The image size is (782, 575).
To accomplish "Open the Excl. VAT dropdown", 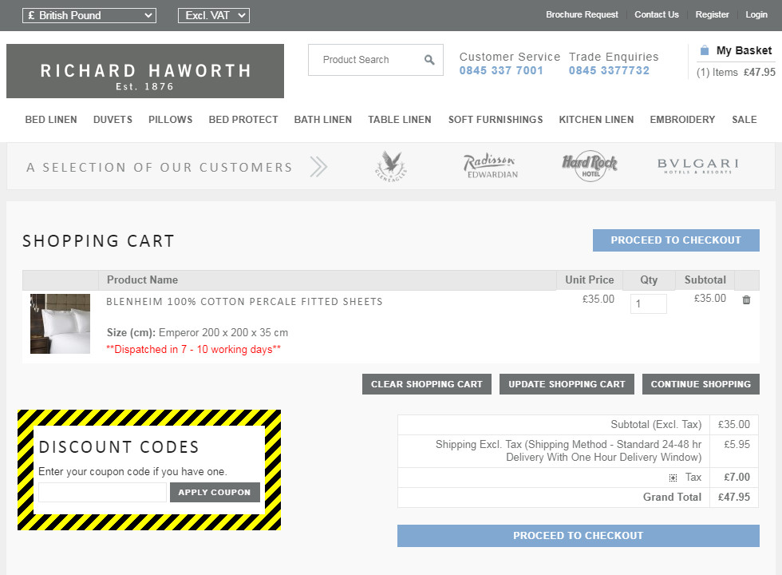I will coord(214,15).
